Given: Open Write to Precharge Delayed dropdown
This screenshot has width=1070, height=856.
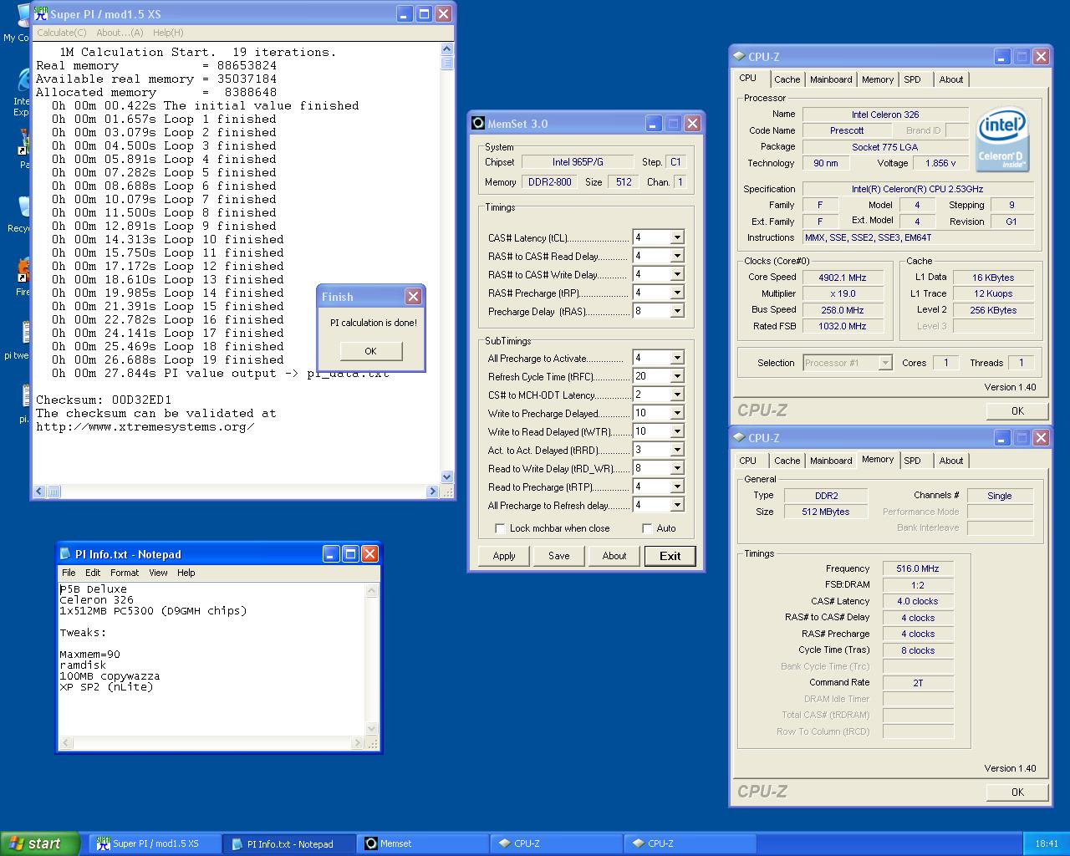Looking at the screenshot, I should 677,413.
